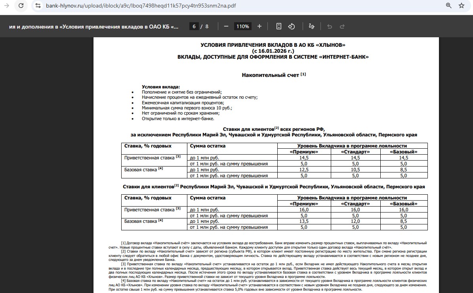Bookmark this page with the star icon
Image resolution: width=473 pixels, height=293 pixels.
(x=461, y=6)
